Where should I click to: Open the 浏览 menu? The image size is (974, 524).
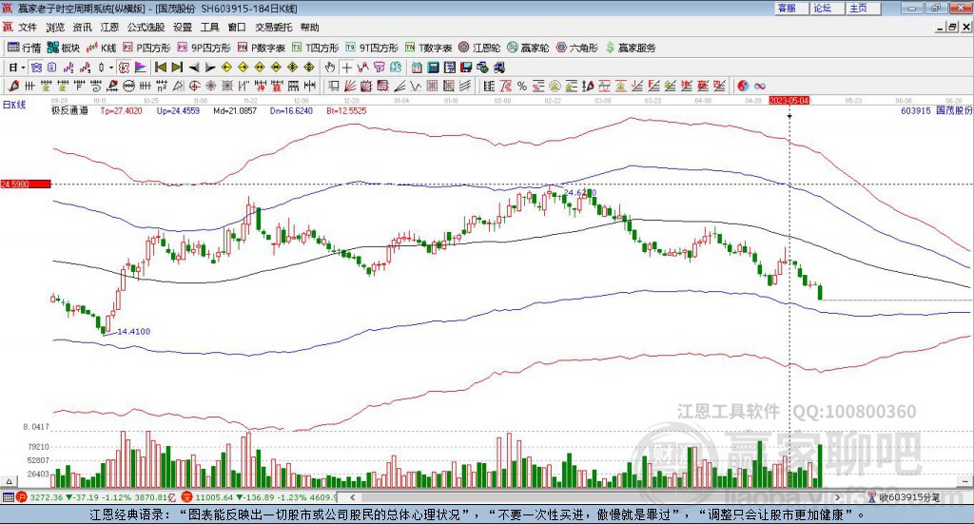click(x=54, y=28)
